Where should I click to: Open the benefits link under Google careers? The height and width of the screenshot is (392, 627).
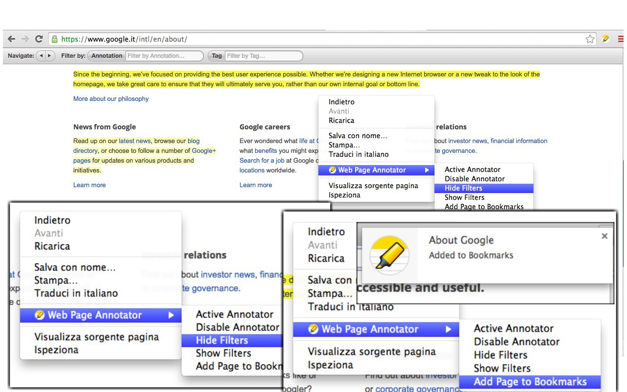pos(266,150)
